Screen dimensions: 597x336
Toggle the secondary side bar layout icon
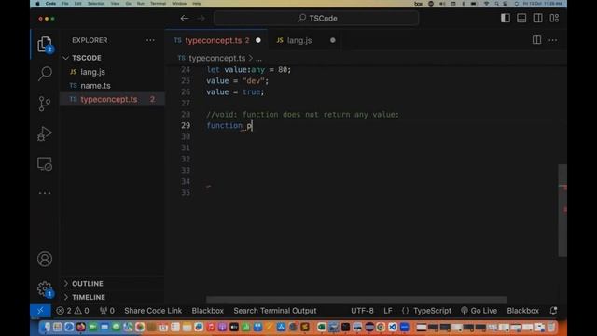537,19
